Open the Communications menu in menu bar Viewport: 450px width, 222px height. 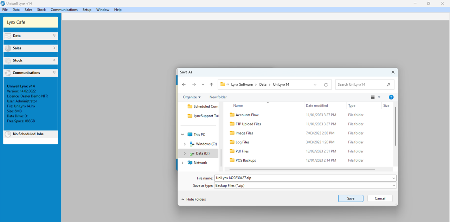pyautogui.click(x=64, y=10)
